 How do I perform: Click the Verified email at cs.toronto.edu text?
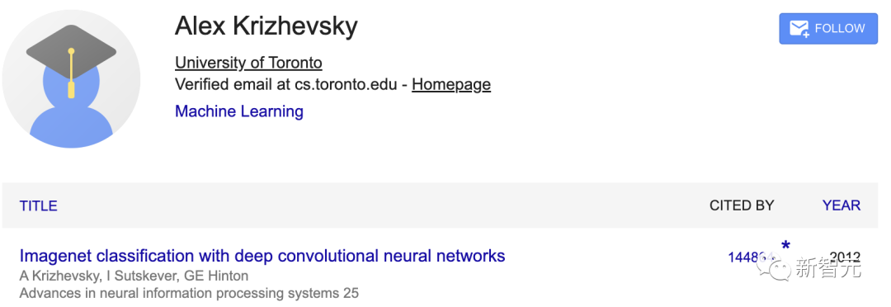[x=289, y=85]
